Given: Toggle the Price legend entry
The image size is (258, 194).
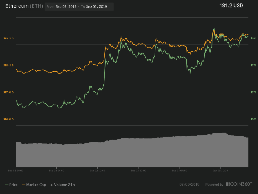Looking at the screenshot, I should pyautogui.click(x=11, y=185).
